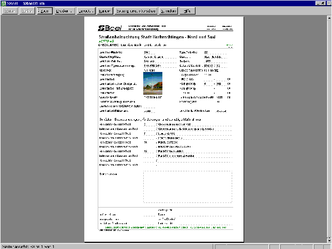Click the vertical scrollbar up arrow

pos(329,18)
